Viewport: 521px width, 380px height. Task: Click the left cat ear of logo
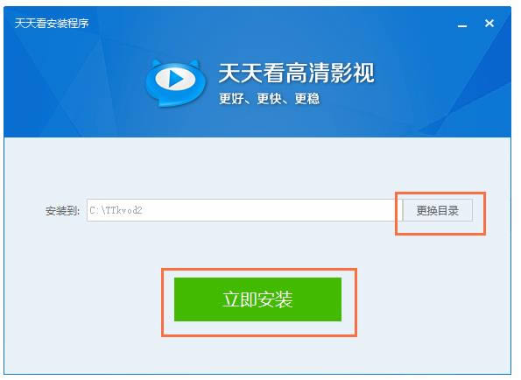[x=156, y=64]
